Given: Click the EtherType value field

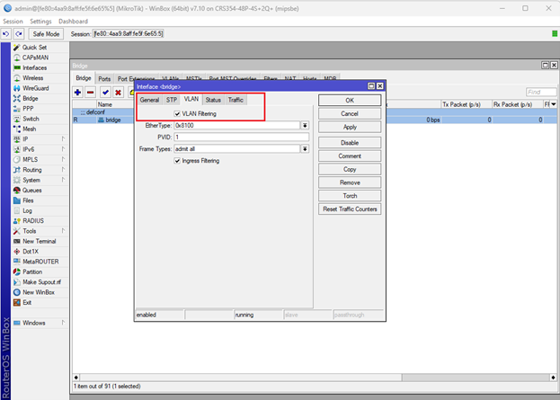Looking at the screenshot, I should pyautogui.click(x=237, y=125).
